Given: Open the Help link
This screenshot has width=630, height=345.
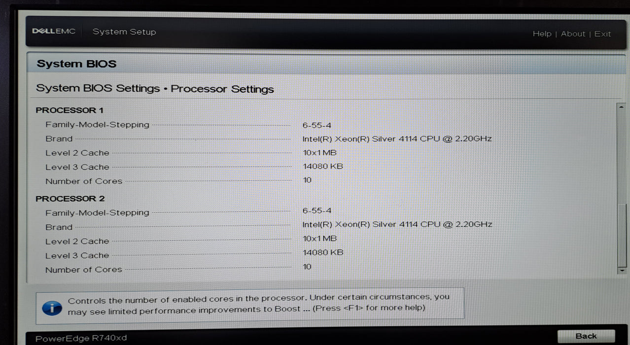Looking at the screenshot, I should [x=542, y=34].
